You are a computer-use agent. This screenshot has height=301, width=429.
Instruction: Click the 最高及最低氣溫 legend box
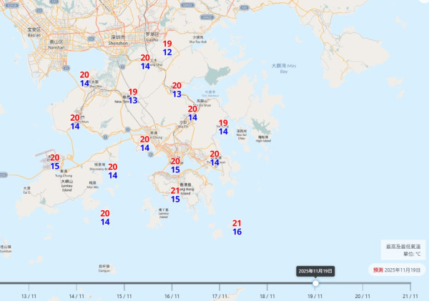403,250
